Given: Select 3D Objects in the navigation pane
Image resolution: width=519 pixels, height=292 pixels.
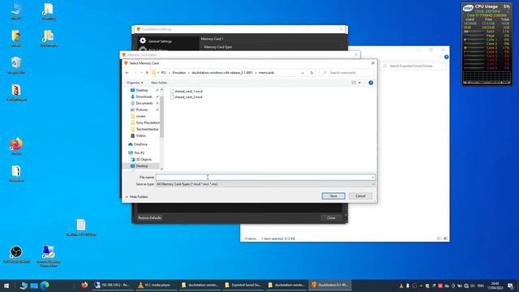Looking at the screenshot, I should click(144, 160).
